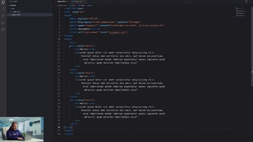Screen dimensions: 253x142
Task: Collapse the css folder in Explorer
Action: coord(13,9)
